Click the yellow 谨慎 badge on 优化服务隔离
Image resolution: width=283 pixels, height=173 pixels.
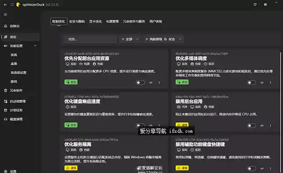tap(71, 168)
